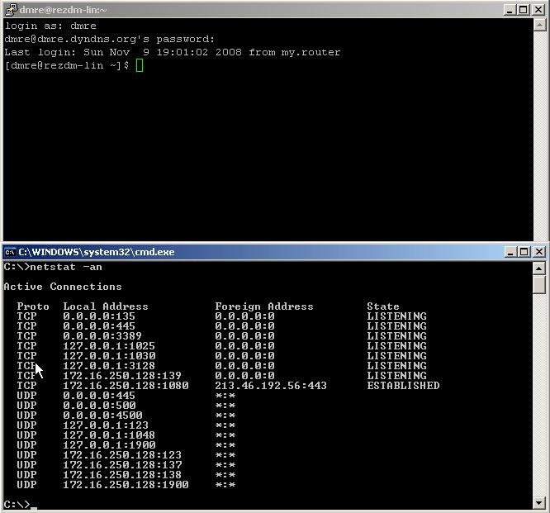
Task: Maximize the PuTTY terminal window
Action: 524,10
